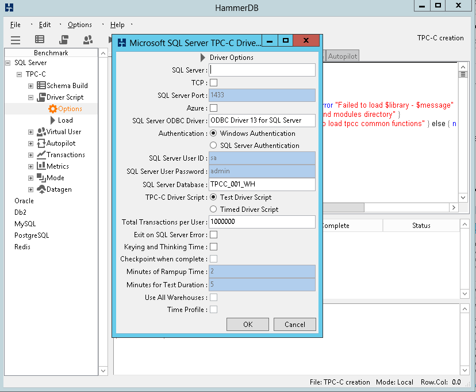Switch to the Autopilot tab

(x=343, y=56)
